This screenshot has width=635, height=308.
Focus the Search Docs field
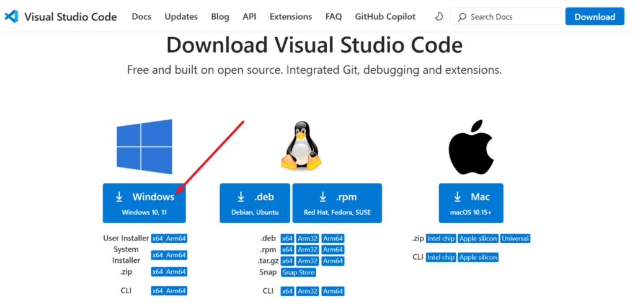(505, 17)
